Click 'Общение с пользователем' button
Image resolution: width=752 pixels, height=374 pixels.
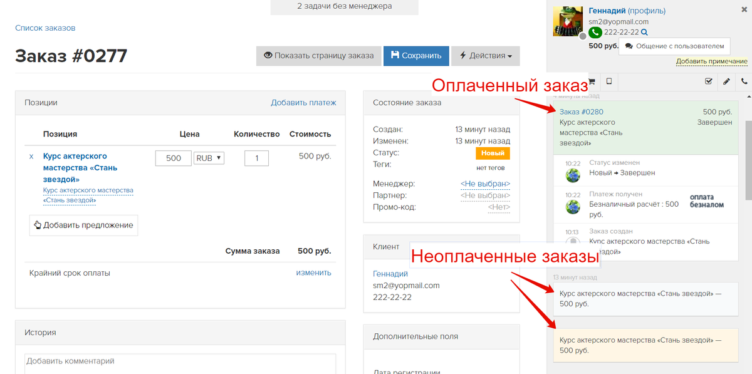coord(674,46)
